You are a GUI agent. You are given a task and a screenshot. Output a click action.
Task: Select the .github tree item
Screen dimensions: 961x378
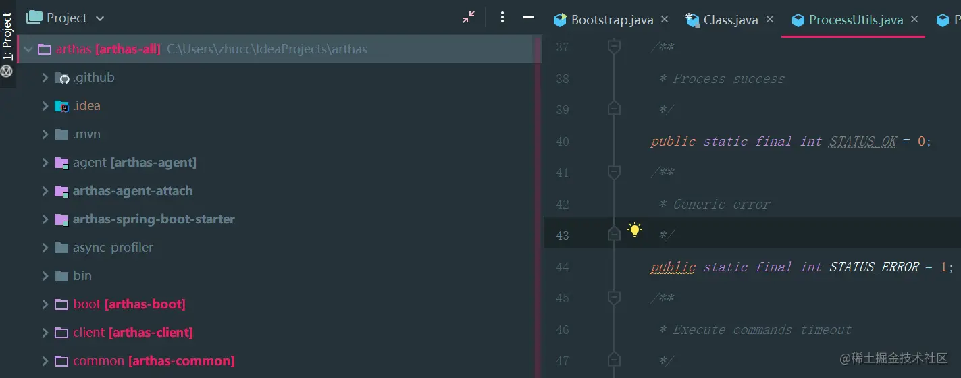(94, 78)
